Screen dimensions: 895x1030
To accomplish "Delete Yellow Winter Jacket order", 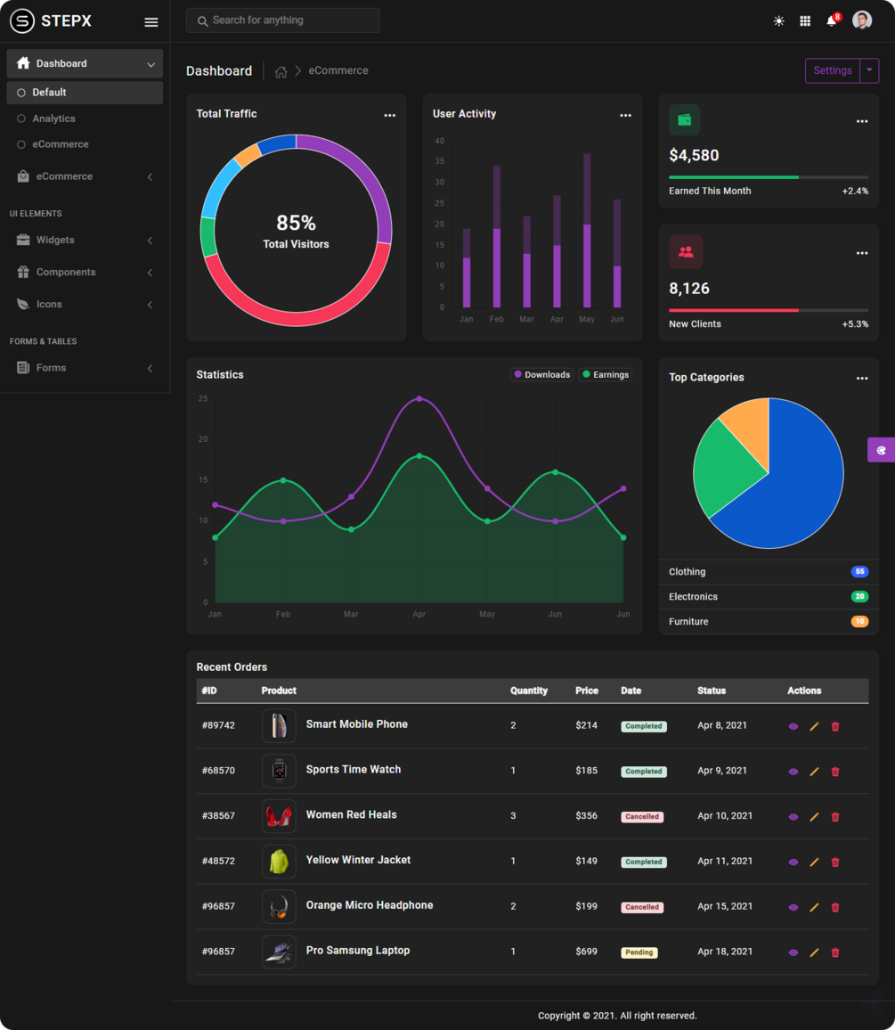I will [x=835, y=862].
